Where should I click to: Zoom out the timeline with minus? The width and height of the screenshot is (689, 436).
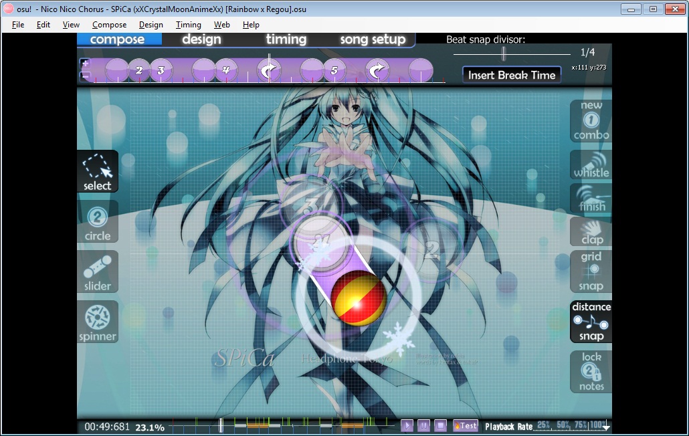[x=85, y=76]
